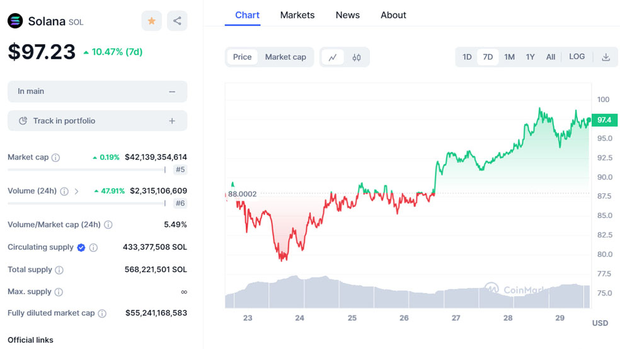Click the Circulating supply info icon
This screenshot has width=620, height=349.
click(x=93, y=248)
